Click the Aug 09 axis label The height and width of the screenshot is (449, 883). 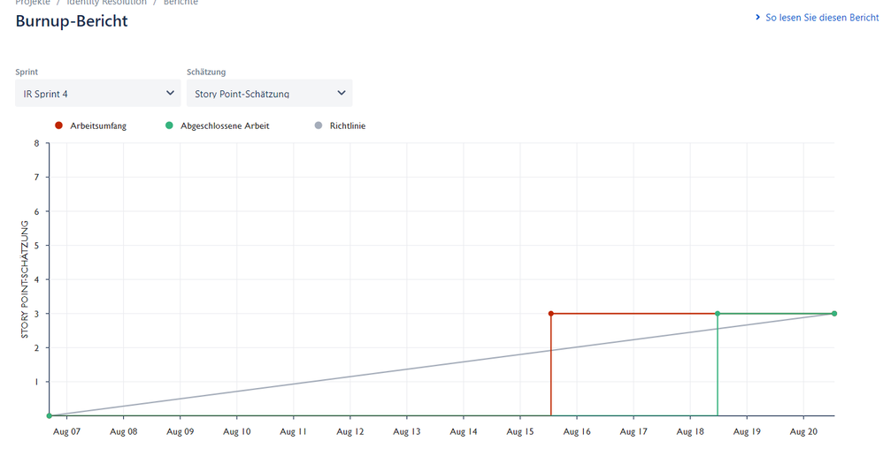pyautogui.click(x=180, y=431)
